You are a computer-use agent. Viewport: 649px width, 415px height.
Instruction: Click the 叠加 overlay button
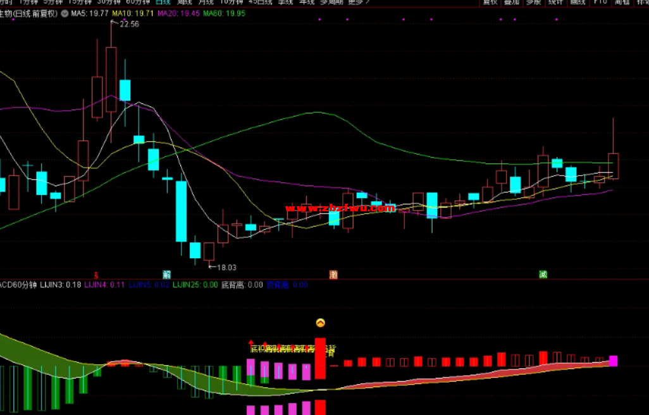point(512,2)
